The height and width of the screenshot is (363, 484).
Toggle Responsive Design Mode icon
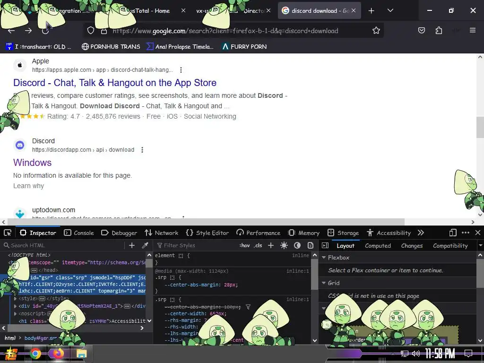tap(453, 233)
